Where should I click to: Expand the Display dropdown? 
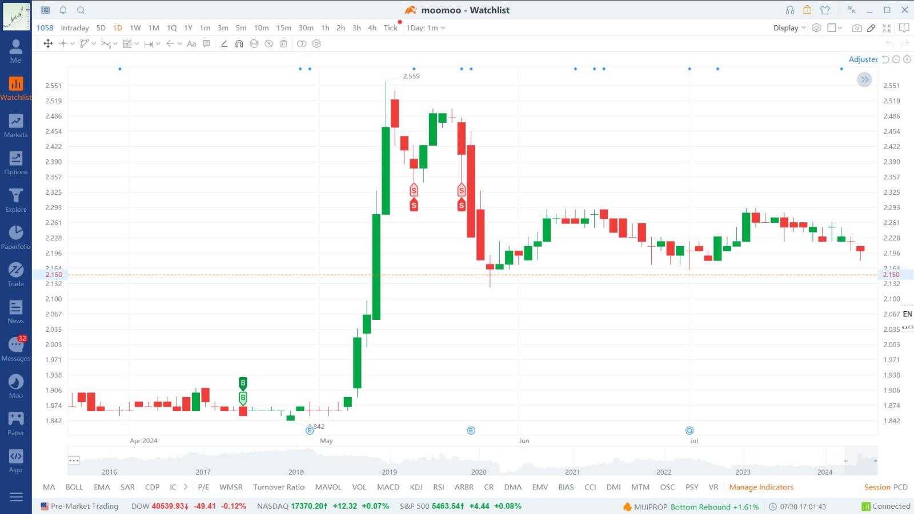789,27
